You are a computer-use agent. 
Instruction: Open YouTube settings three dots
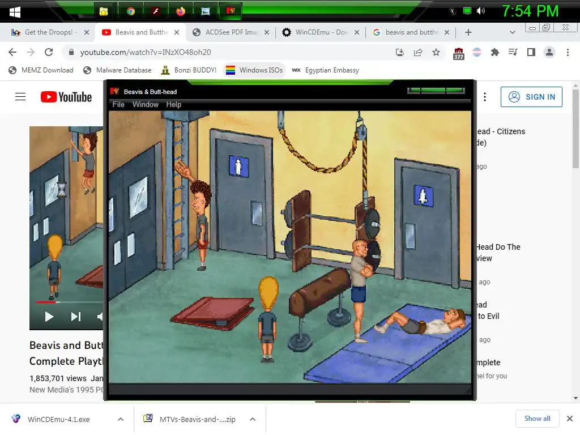point(485,97)
